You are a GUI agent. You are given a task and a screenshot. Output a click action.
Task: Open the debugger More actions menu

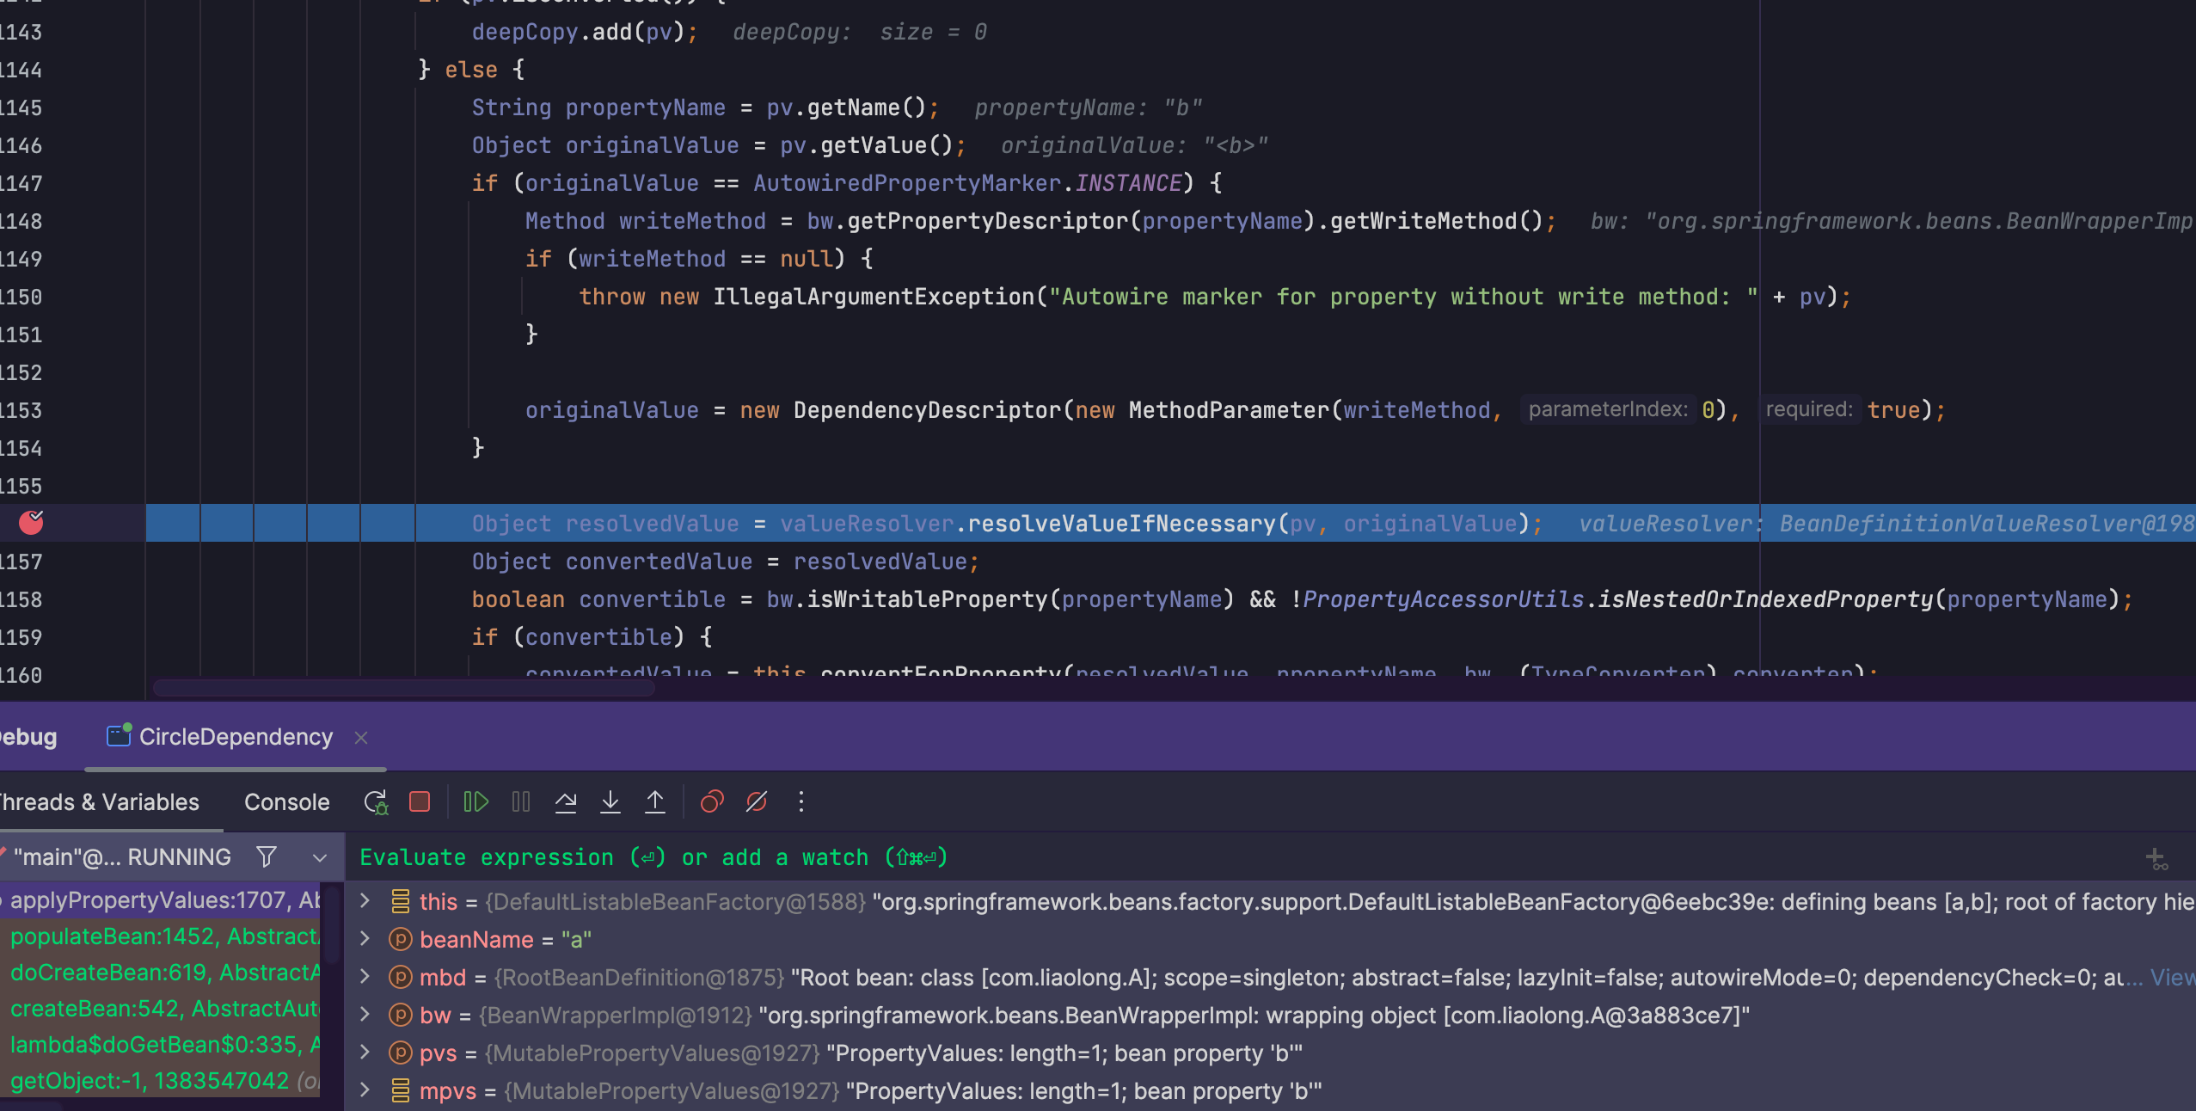pos(801,802)
